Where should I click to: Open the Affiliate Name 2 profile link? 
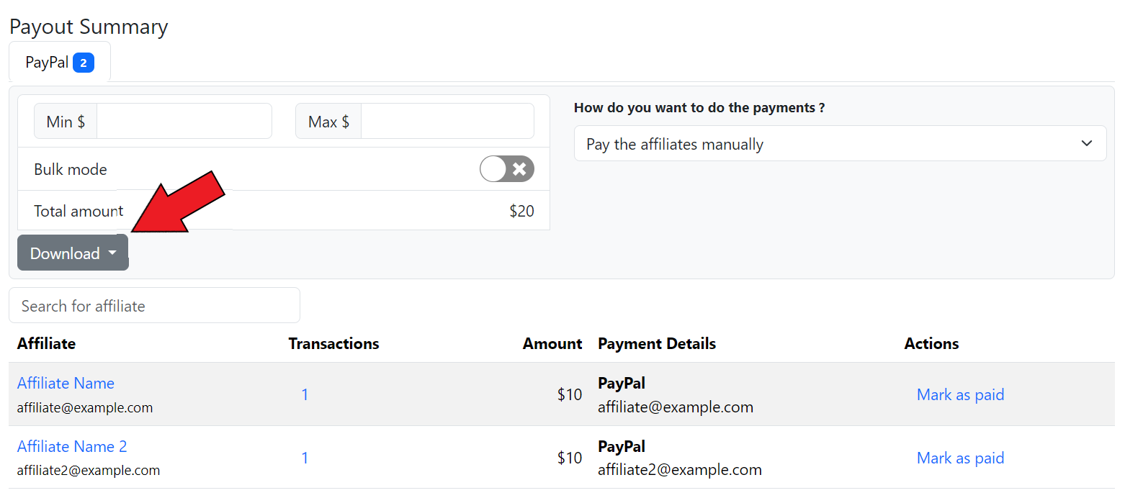click(x=72, y=446)
